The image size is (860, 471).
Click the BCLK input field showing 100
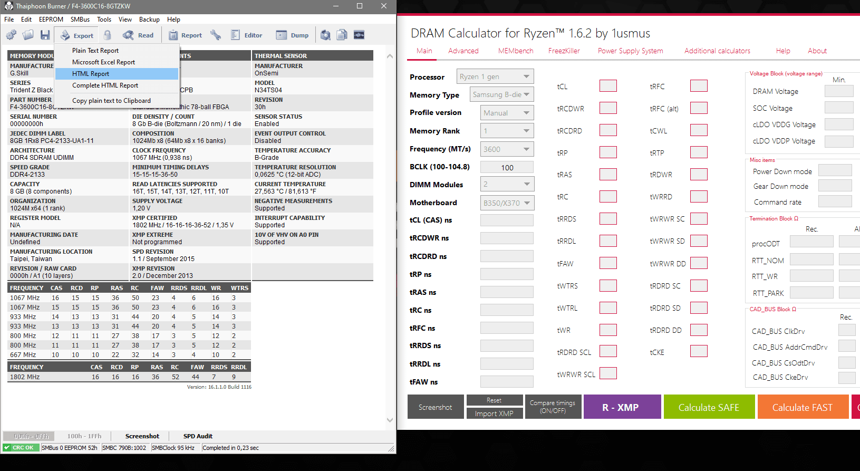507,167
